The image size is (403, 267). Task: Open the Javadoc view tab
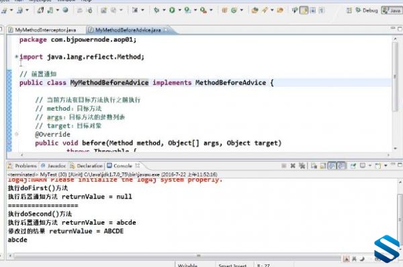(x=54, y=166)
